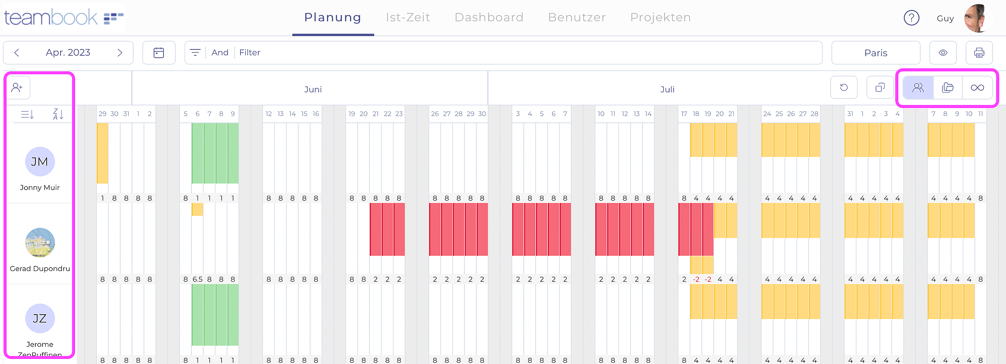Switch to users planning view
This screenshot has height=364, width=1006.
(x=918, y=87)
